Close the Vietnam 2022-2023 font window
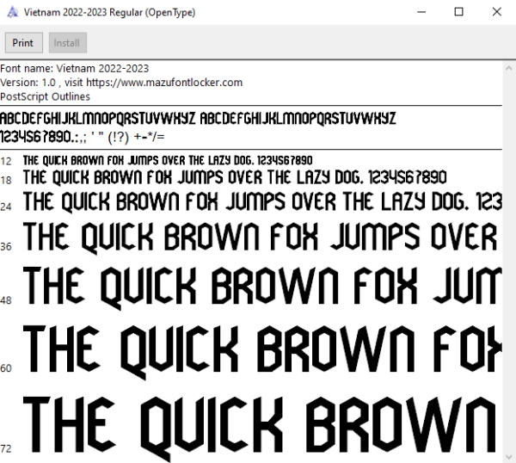The width and height of the screenshot is (516, 463). tap(497, 12)
